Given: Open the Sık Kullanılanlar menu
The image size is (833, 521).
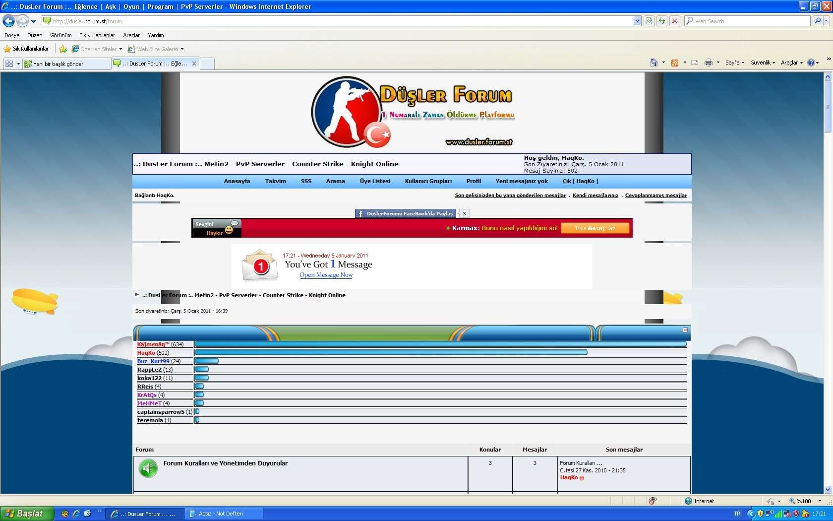Looking at the screenshot, I should (97, 35).
